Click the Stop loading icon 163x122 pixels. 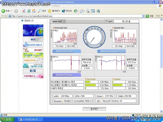click(x=23, y=11)
